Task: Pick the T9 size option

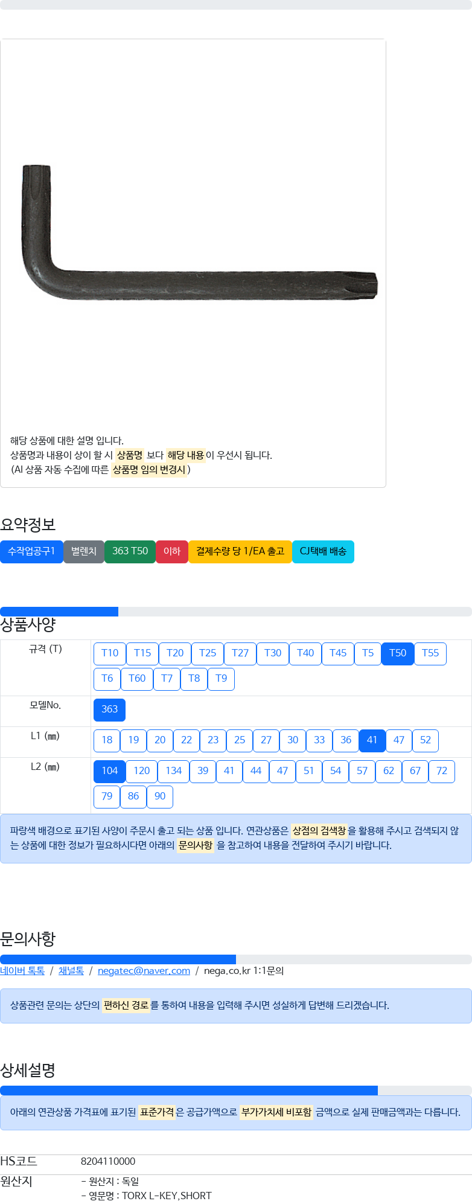Action: 222,679
